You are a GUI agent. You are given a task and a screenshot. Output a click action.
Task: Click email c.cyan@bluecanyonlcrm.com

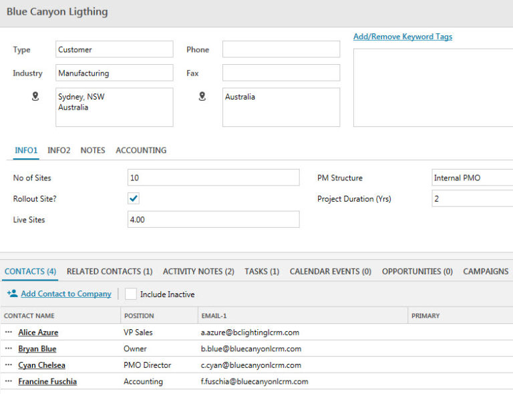(251, 365)
